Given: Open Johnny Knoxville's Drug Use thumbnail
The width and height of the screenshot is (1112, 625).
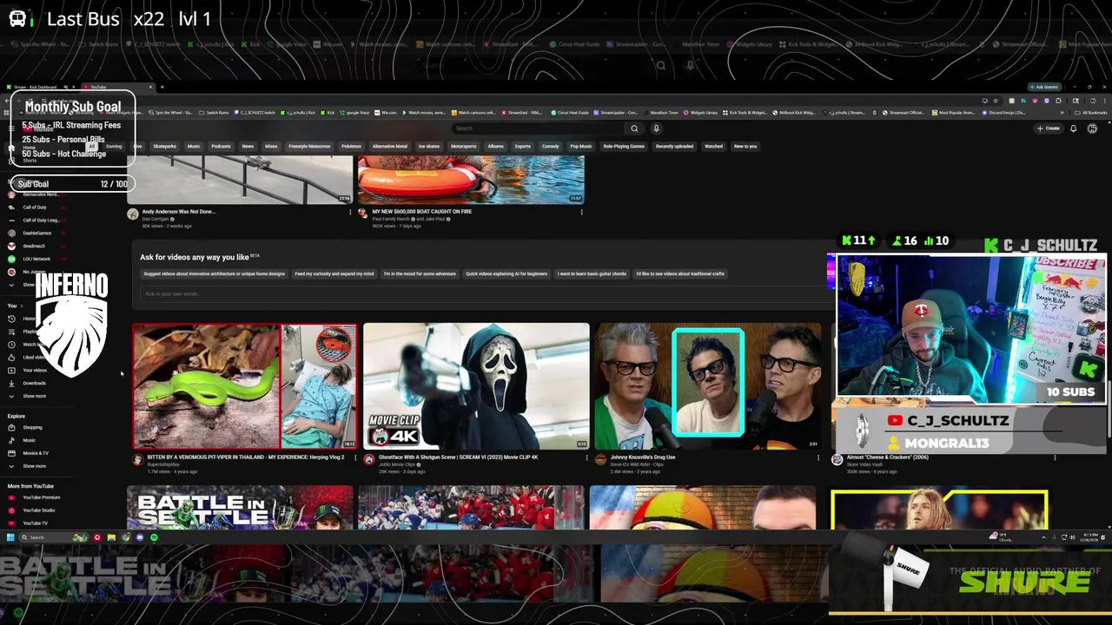Looking at the screenshot, I should coord(707,386).
